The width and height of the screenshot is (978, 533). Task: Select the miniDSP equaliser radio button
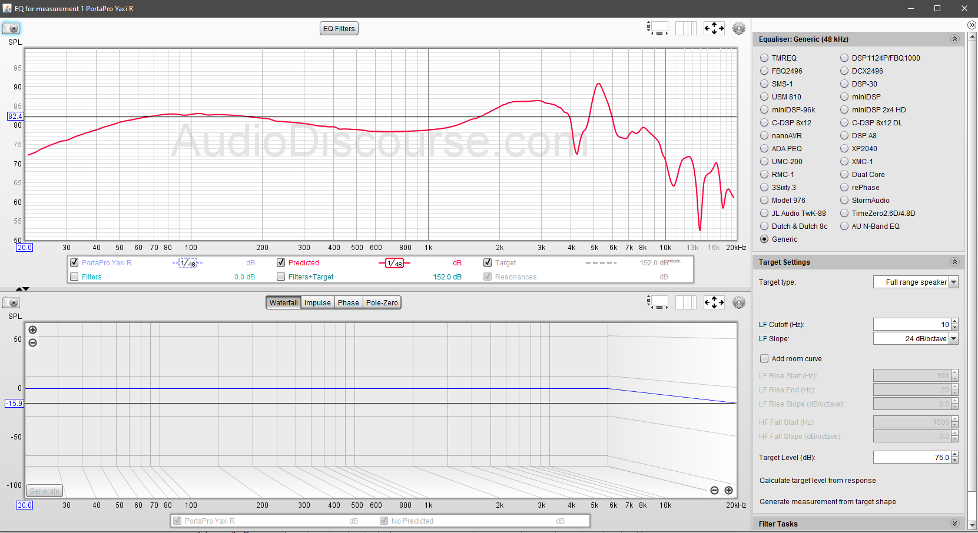(844, 96)
